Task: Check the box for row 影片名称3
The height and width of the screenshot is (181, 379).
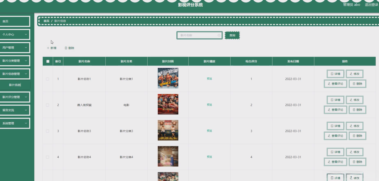Action: [x=47, y=131]
